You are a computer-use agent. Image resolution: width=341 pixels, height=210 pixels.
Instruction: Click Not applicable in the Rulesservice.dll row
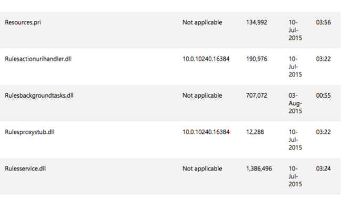point(203,169)
